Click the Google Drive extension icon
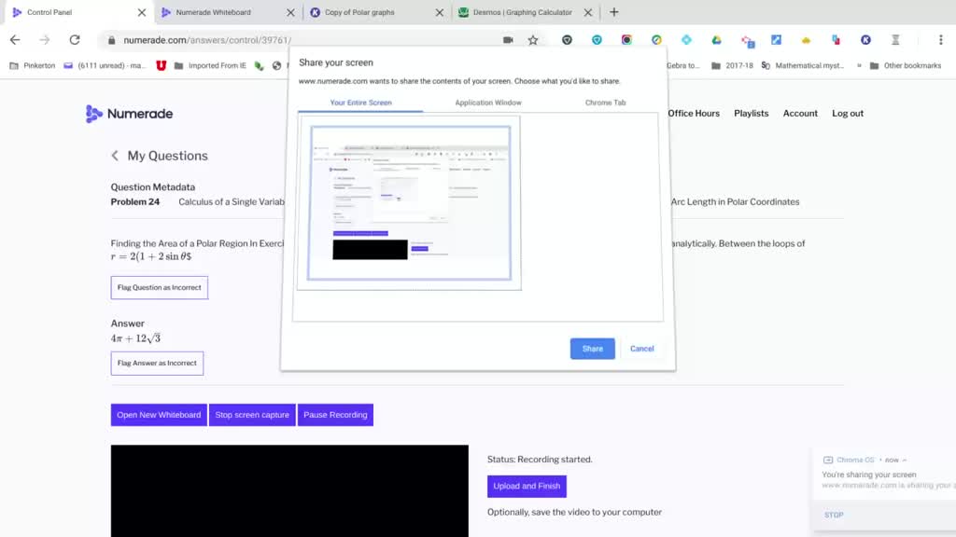Screen dimensions: 956x537 (716, 40)
